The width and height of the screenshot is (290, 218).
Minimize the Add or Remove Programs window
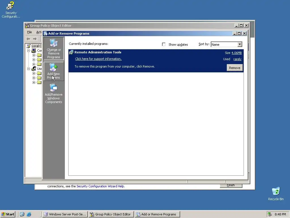(x=234, y=33)
